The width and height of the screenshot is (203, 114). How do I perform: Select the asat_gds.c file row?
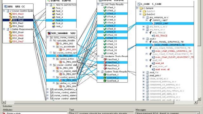[155, 75]
